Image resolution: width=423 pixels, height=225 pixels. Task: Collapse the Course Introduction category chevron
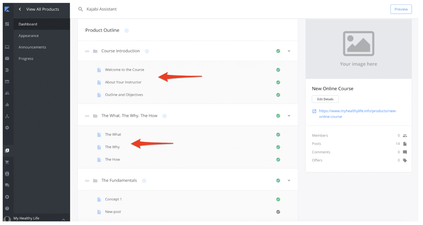click(289, 51)
